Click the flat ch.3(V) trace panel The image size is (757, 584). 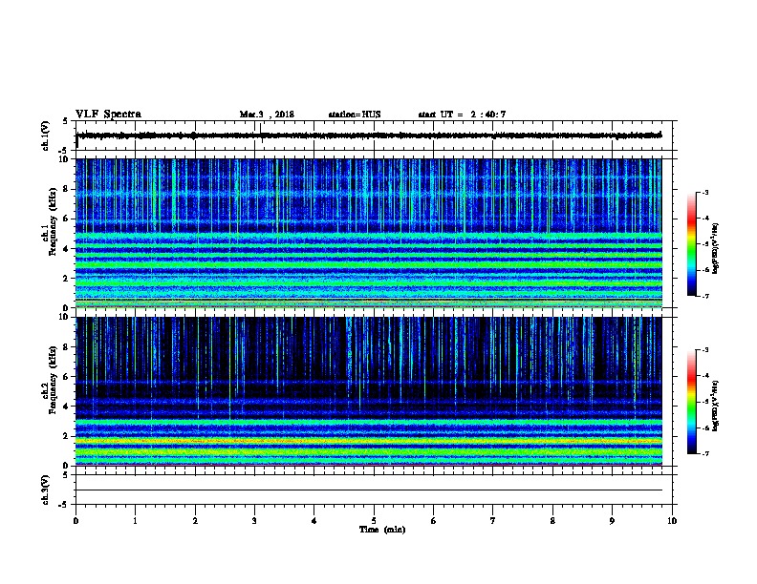point(374,490)
